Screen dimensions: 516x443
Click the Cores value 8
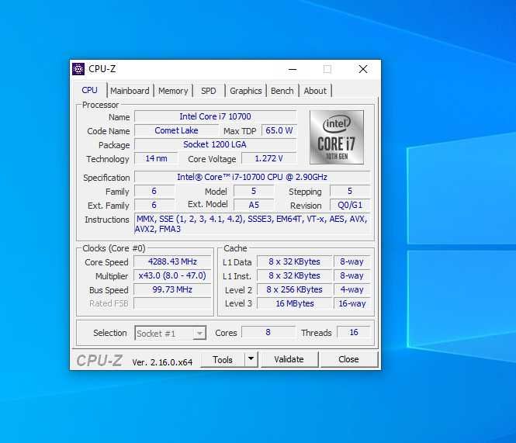(x=268, y=332)
